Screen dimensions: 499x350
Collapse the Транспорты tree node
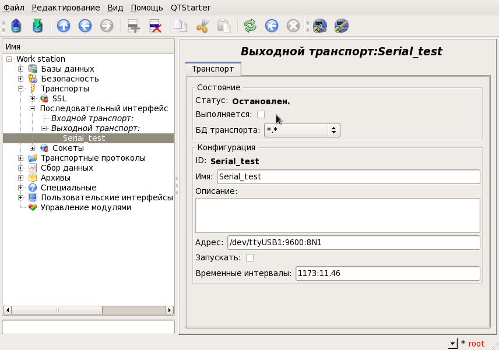(x=21, y=89)
